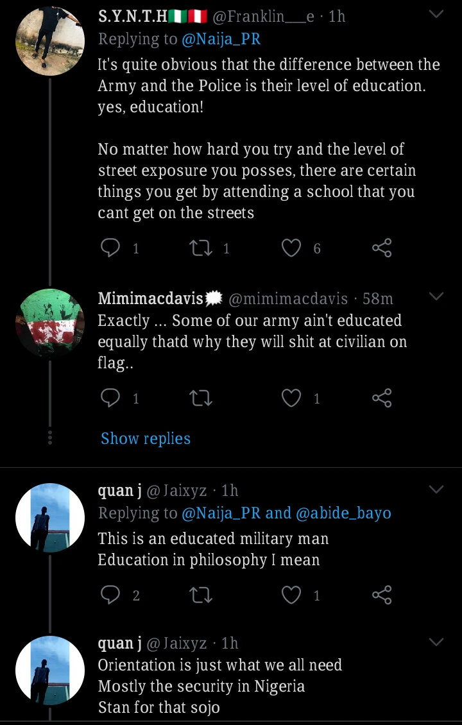Open options chevron on Mimimacdavis's tweet
The width and height of the screenshot is (462, 725).
point(436,296)
